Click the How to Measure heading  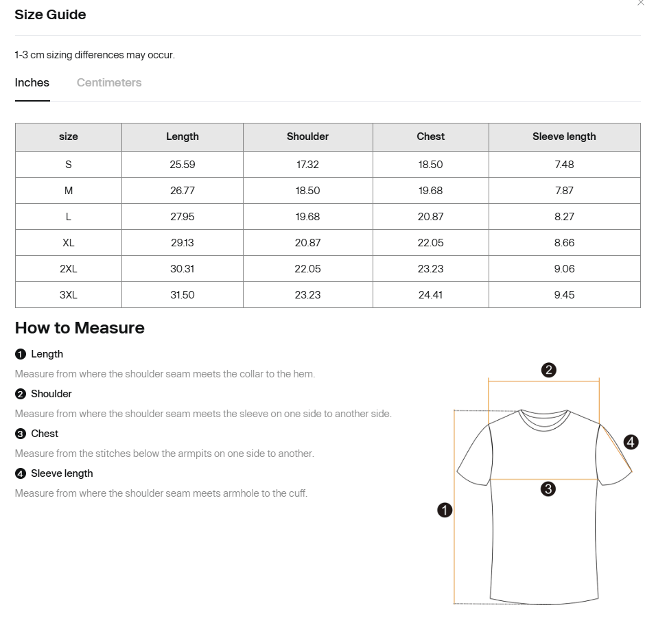(80, 328)
